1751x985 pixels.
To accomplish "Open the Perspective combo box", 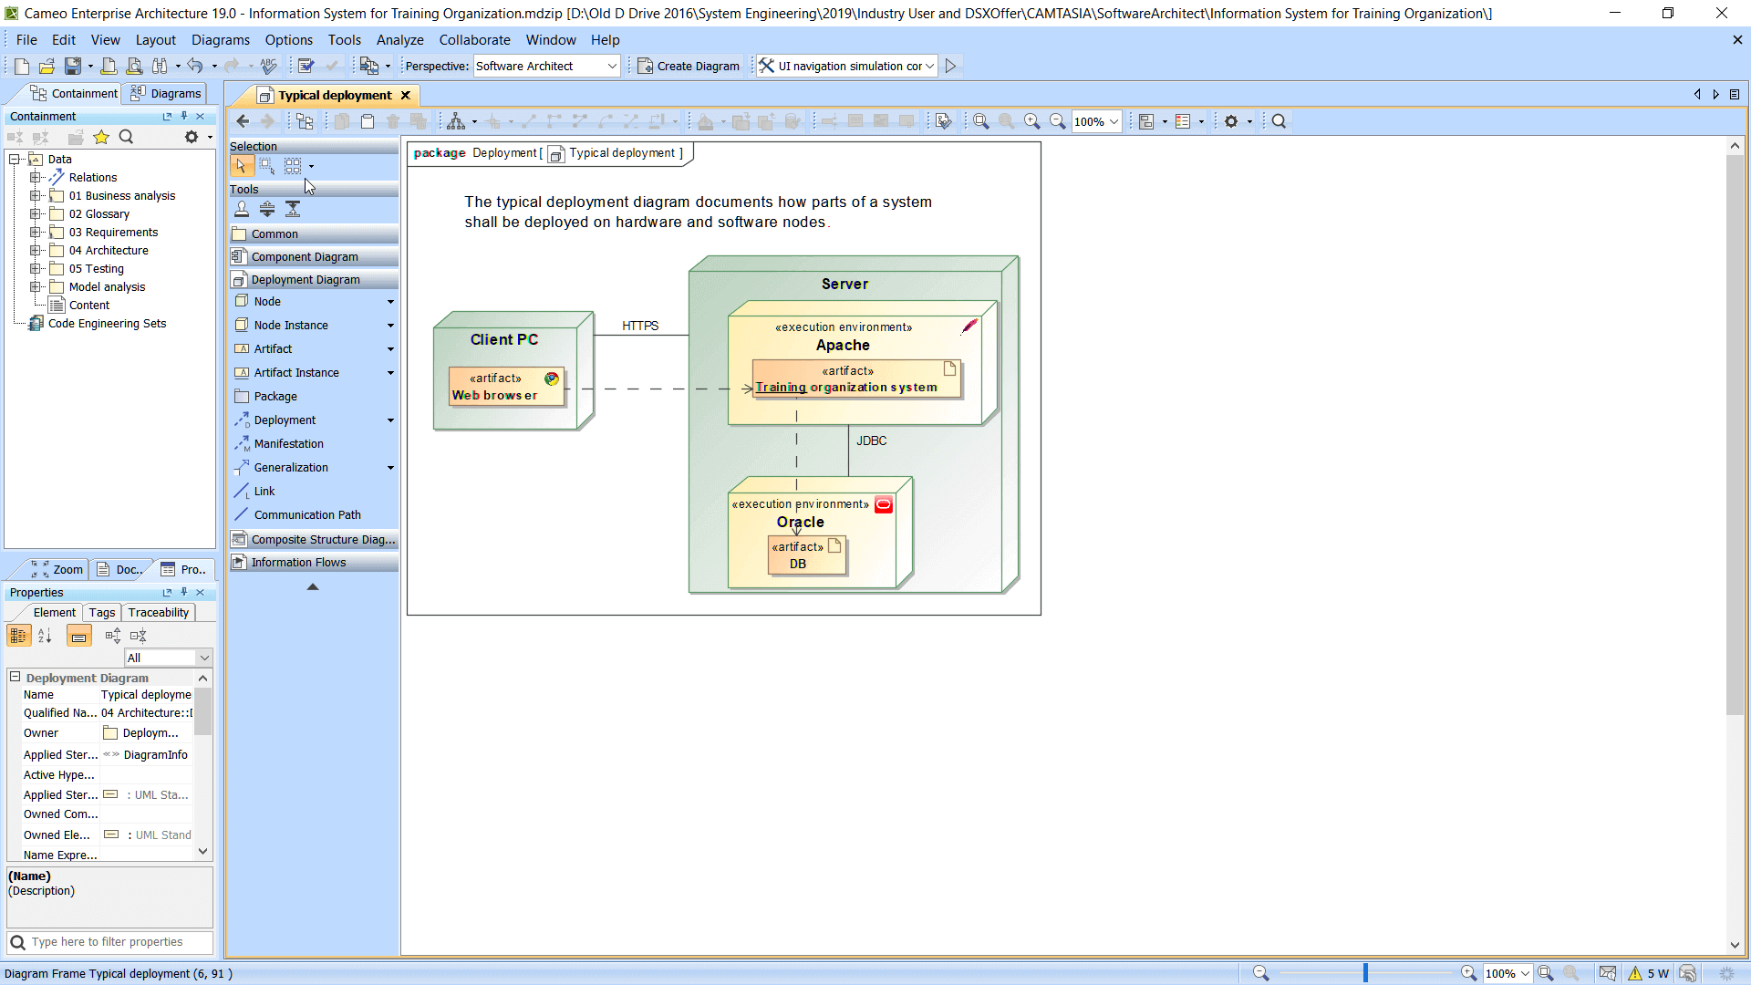I will coord(545,66).
